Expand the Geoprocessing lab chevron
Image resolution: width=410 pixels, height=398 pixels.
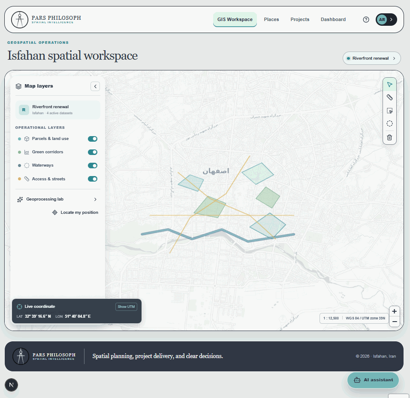[95, 199]
